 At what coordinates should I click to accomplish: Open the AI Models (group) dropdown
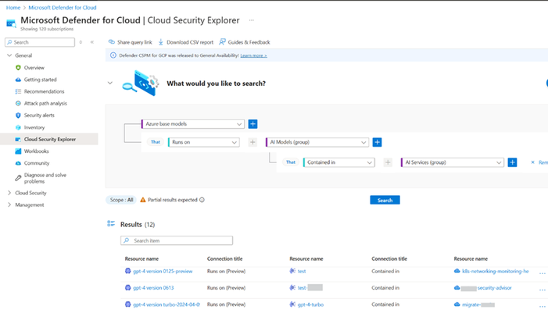pyautogui.click(x=317, y=142)
